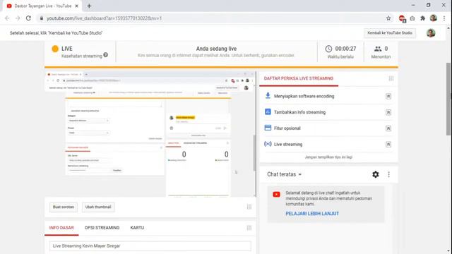This screenshot has height=254, width=452.
Task: Open the PELAJARI LEBIH LANJUT link
Action: 312,214
